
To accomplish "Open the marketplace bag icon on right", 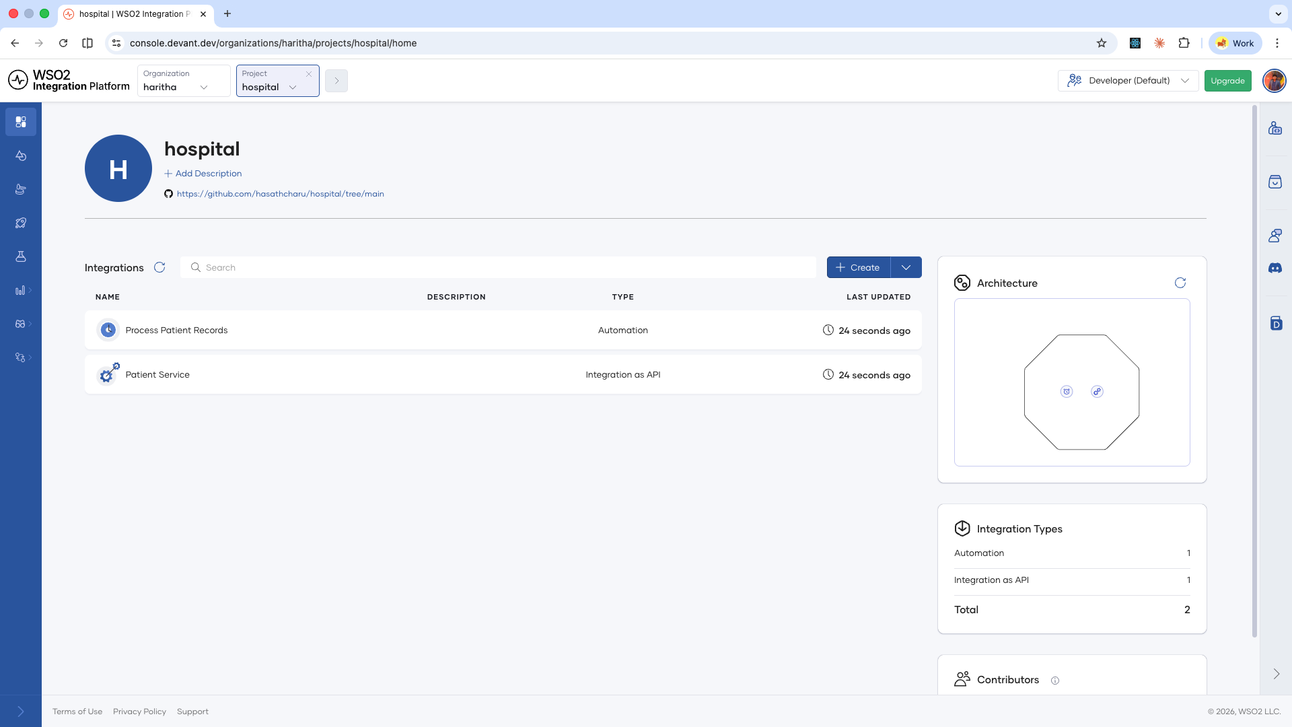I will click(1275, 182).
